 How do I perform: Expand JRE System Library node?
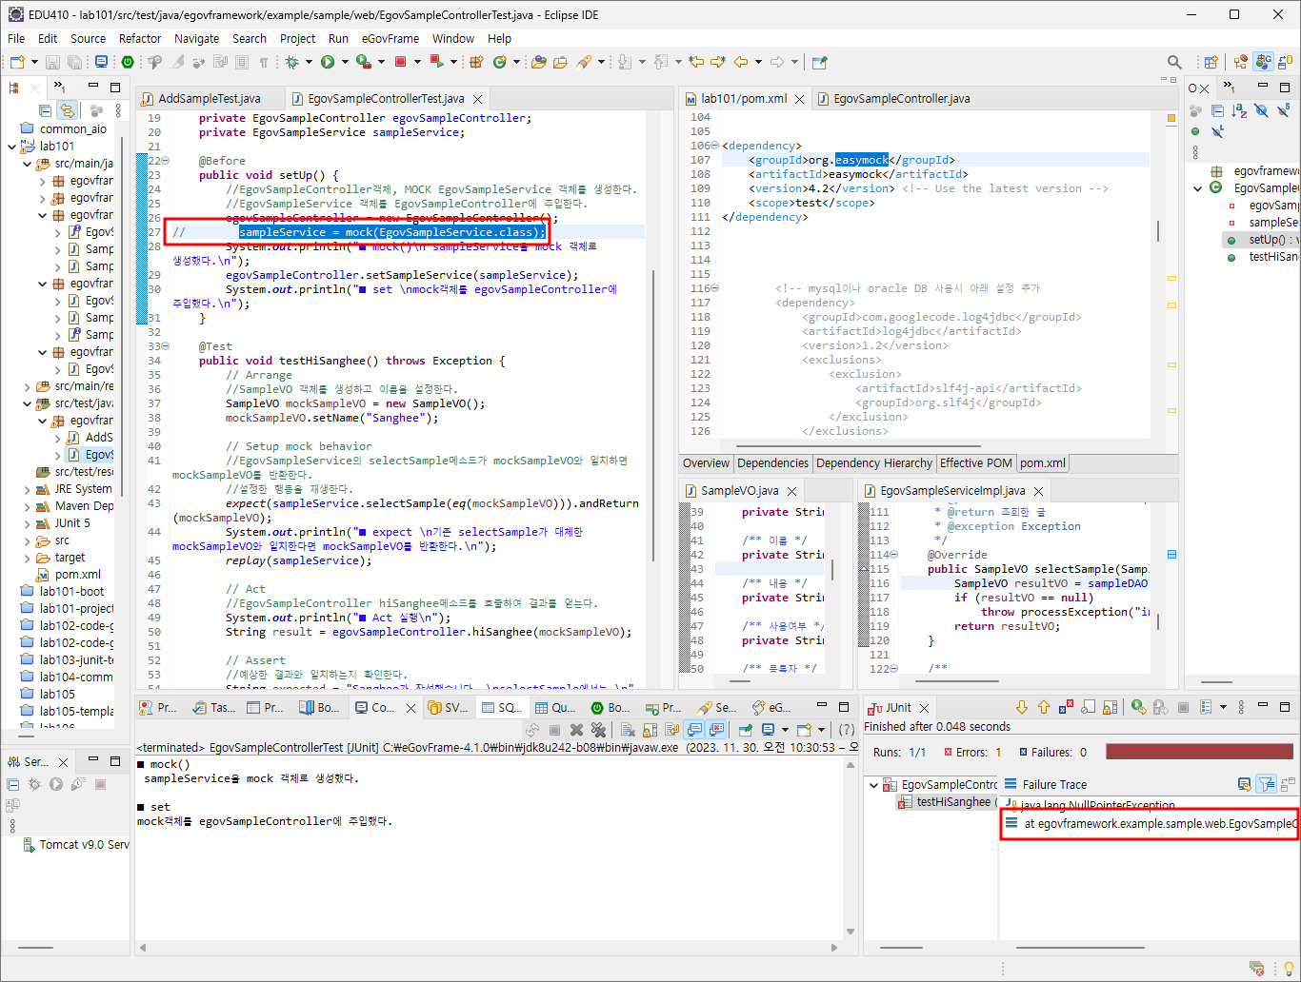pyautogui.click(x=27, y=489)
